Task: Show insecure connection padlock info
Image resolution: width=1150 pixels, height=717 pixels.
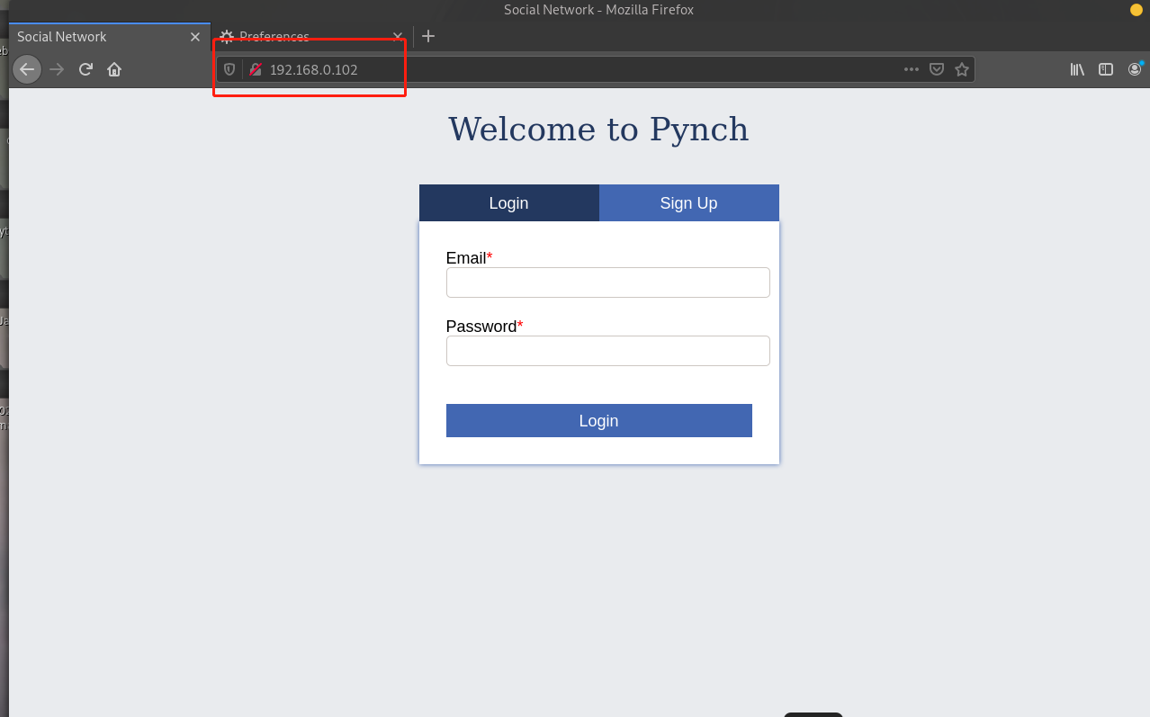Action: 256,69
